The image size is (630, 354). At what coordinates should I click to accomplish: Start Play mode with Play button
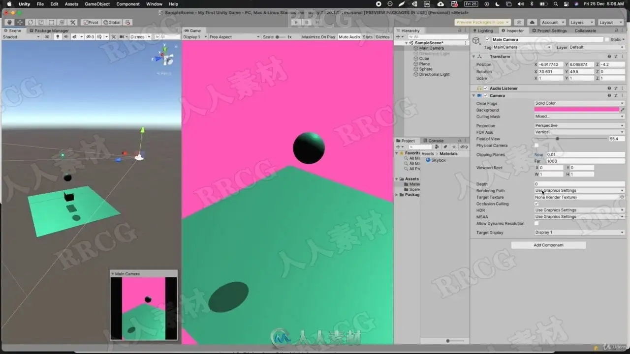pos(295,22)
